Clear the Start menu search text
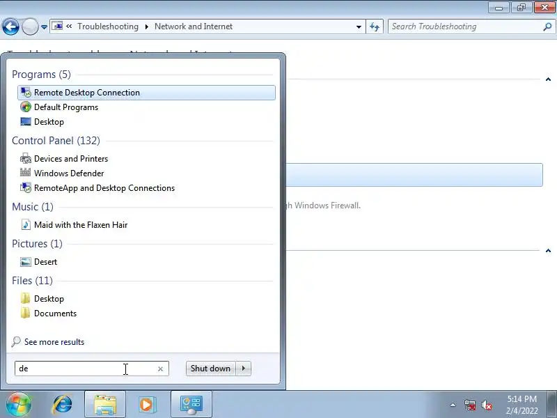This screenshot has height=418, width=557. [160, 369]
